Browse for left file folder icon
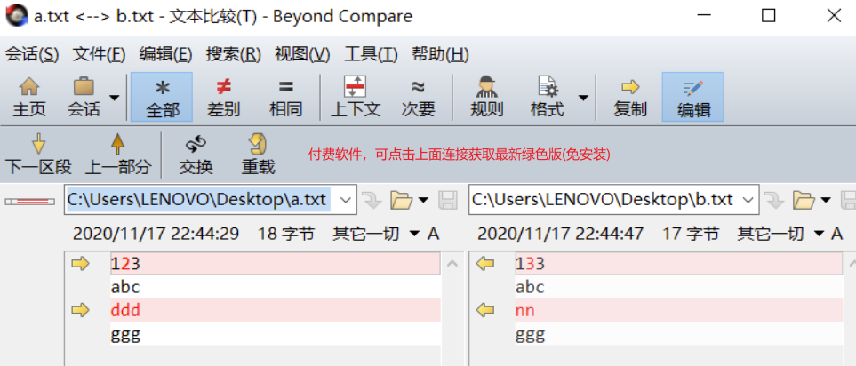The width and height of the screenshot is (856, 366). tap(402, 200)
